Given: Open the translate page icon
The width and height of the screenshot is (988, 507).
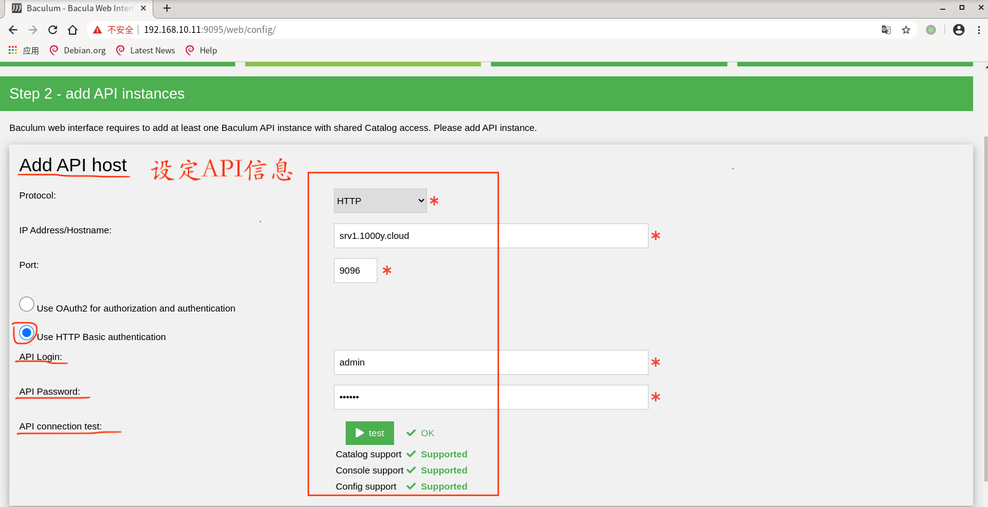Looking at the screenshot, I should [886, 30].
